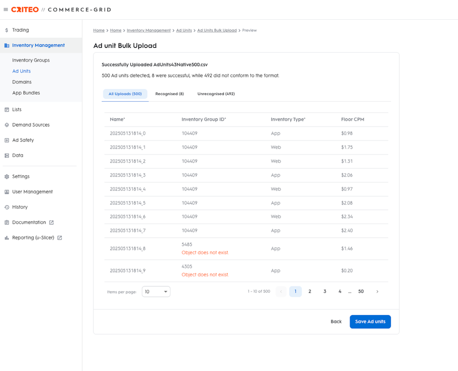Click the Reporting (u-Slicer) chart icon
The image size is (458, 371).
7,238
